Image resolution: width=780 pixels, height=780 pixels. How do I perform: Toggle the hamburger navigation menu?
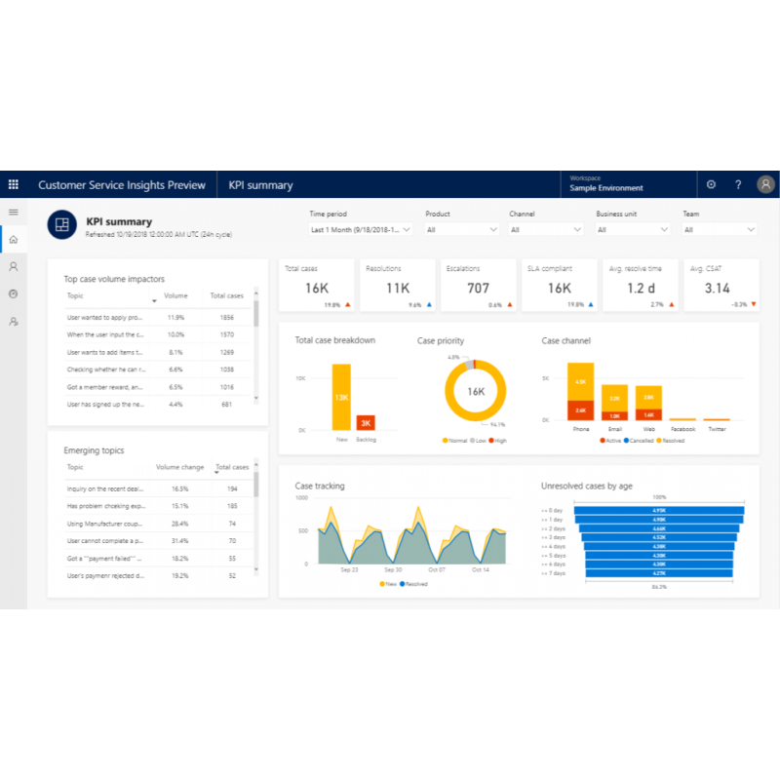14,213
